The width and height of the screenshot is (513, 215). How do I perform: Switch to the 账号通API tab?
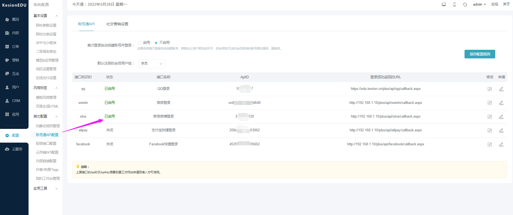(x=86, y=24)
